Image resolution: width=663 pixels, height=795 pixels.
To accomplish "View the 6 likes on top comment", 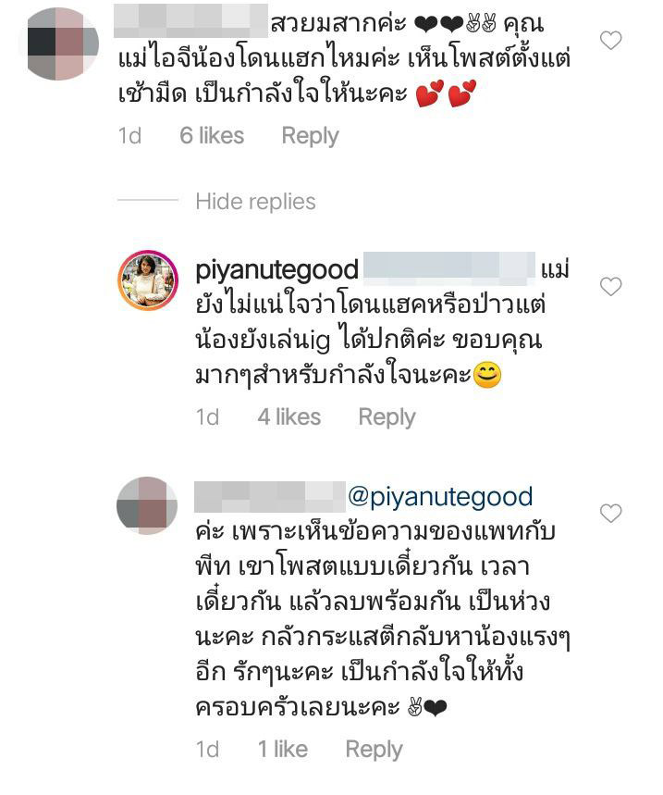I will coord(212,135).
